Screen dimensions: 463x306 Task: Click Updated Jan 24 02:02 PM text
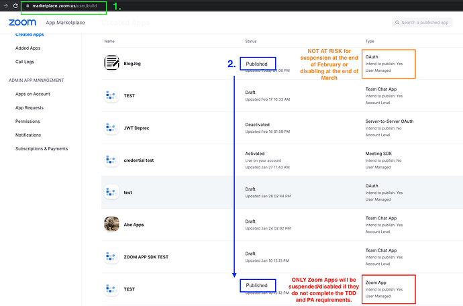pyautogui.click(x=268, y=228)
